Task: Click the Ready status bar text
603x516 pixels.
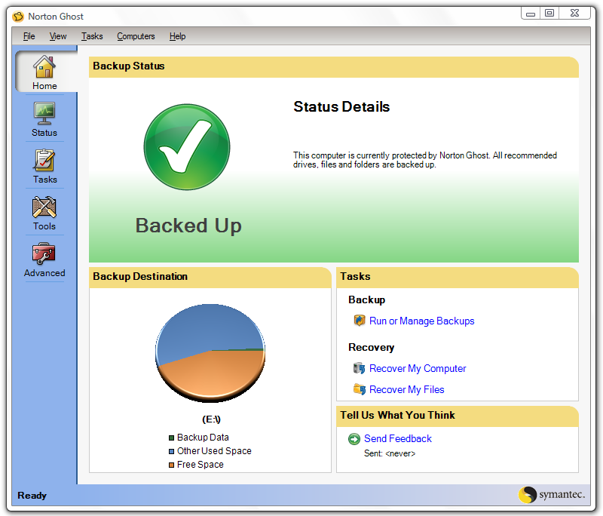Action: pyautogui.click(x=32, y=495)
